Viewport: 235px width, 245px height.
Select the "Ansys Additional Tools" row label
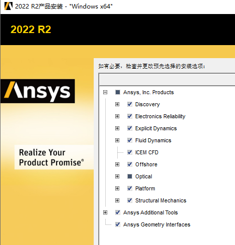click(x=150, y=212)
